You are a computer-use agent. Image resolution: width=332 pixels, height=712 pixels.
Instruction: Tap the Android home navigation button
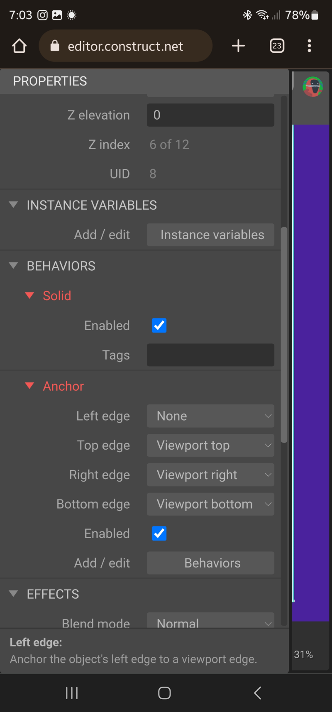click(x=164, y=692)
